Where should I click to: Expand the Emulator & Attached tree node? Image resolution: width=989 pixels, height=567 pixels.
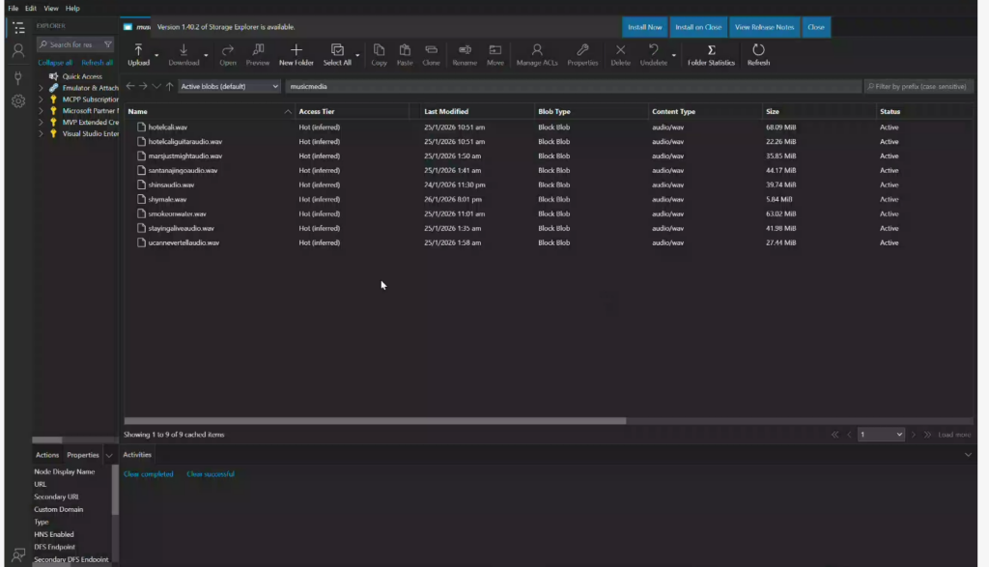click(x=41, y=88)
